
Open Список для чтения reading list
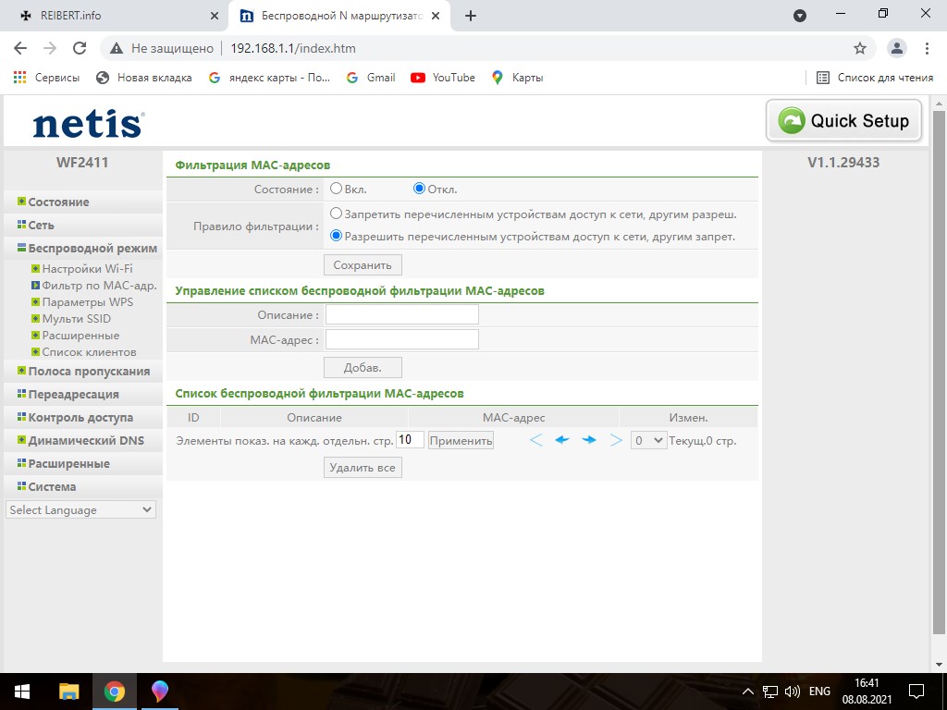tap(875, 78)
